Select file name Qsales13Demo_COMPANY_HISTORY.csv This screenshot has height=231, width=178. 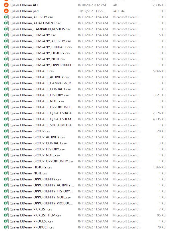(x=40, y=53)
